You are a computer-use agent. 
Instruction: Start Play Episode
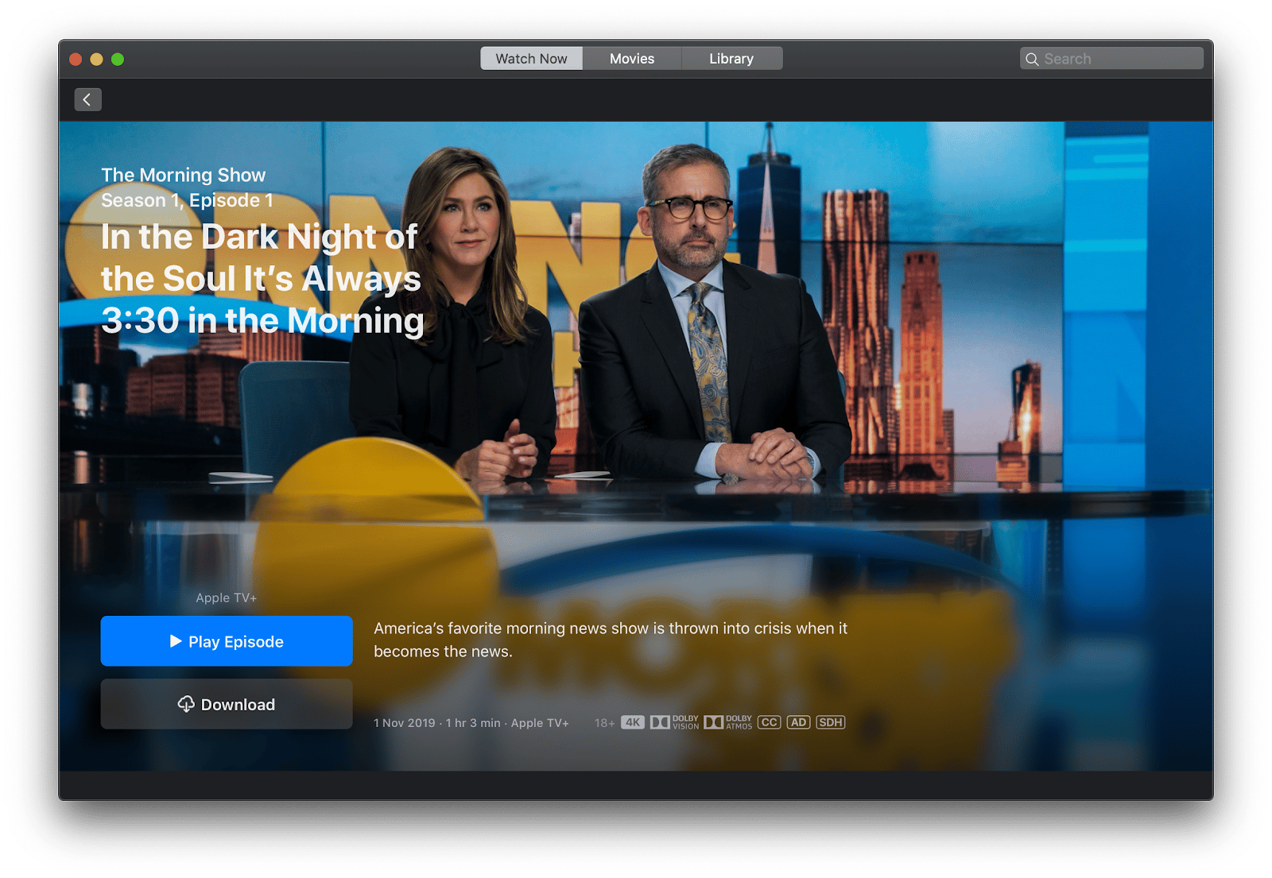[x=227, y=641]
